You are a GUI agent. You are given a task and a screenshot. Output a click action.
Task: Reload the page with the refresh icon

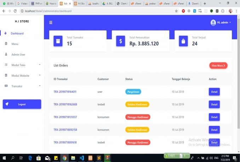tap(15, 11)
